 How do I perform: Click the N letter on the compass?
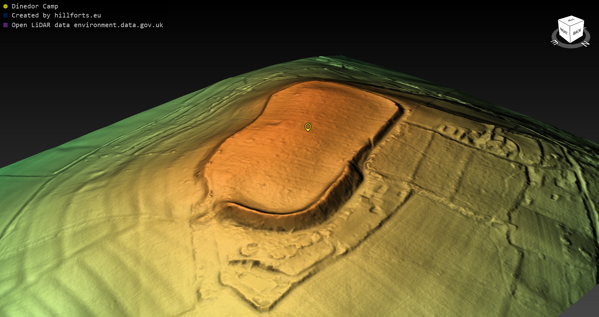coord(586,44)
